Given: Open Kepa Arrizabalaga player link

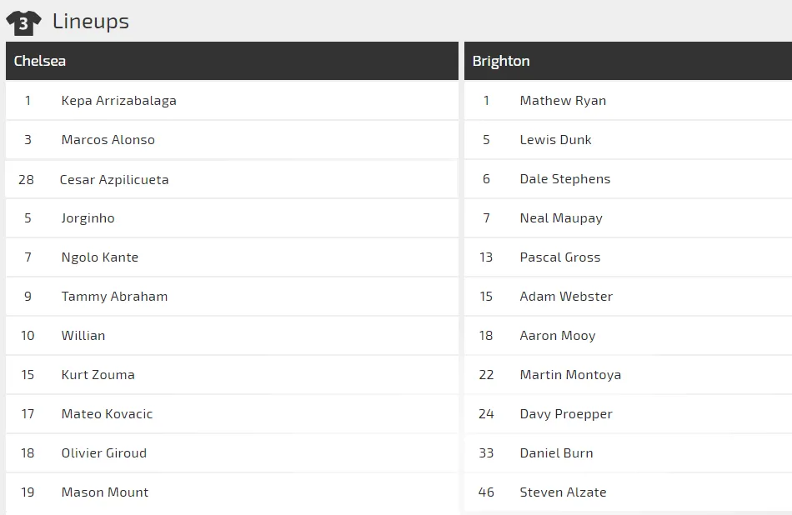Looking at the screenshot, I should pyautogui.click(x=118, y=101).
